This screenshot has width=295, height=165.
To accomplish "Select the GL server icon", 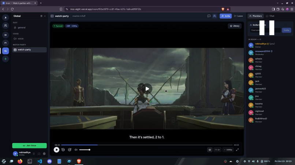I will (x=5, y=51).
